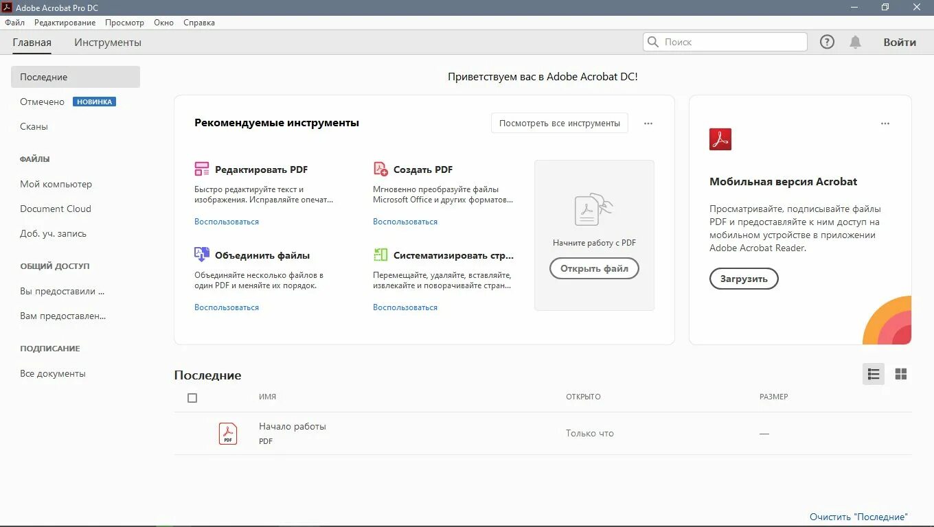
Task: Open the Редактирование menu
Action: tap(65, 23)
